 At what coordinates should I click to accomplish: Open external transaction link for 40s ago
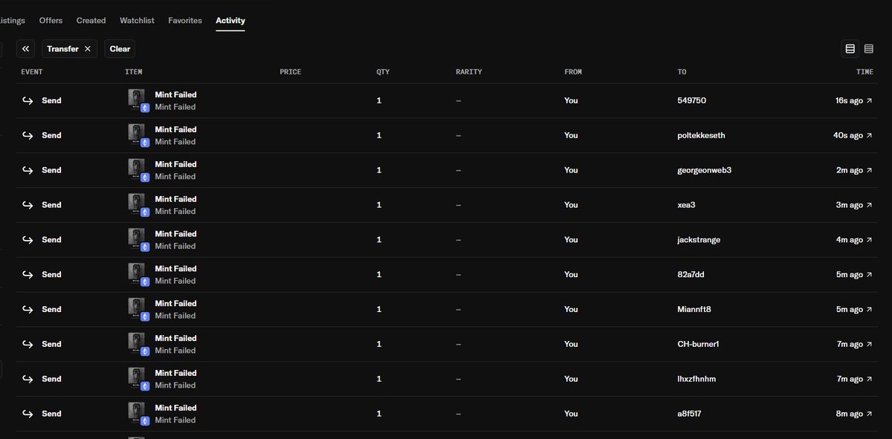coord(870,135)
